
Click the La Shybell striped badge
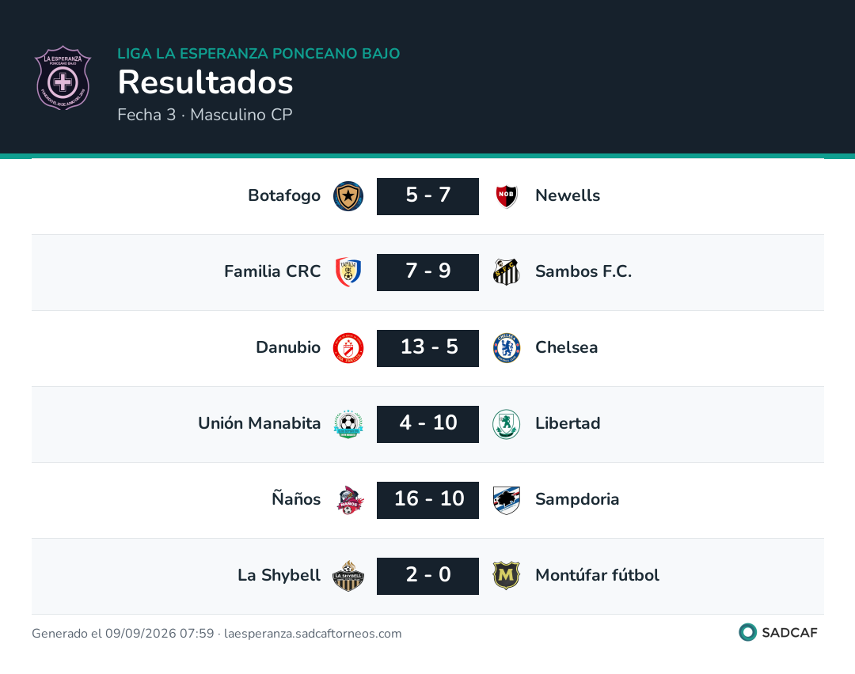pyautogui.click(x=348, y=576)
